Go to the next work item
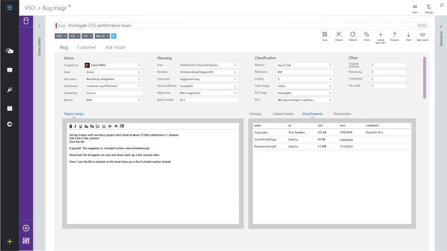This screenshot has width=447, height=251. [408, 36]
